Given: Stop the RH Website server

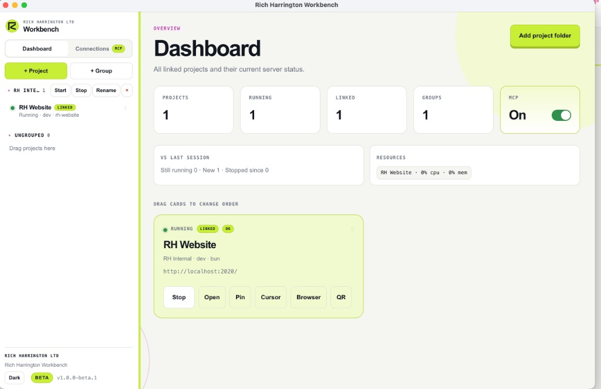Looking at the screenshot, I should (x=179, y=297).
